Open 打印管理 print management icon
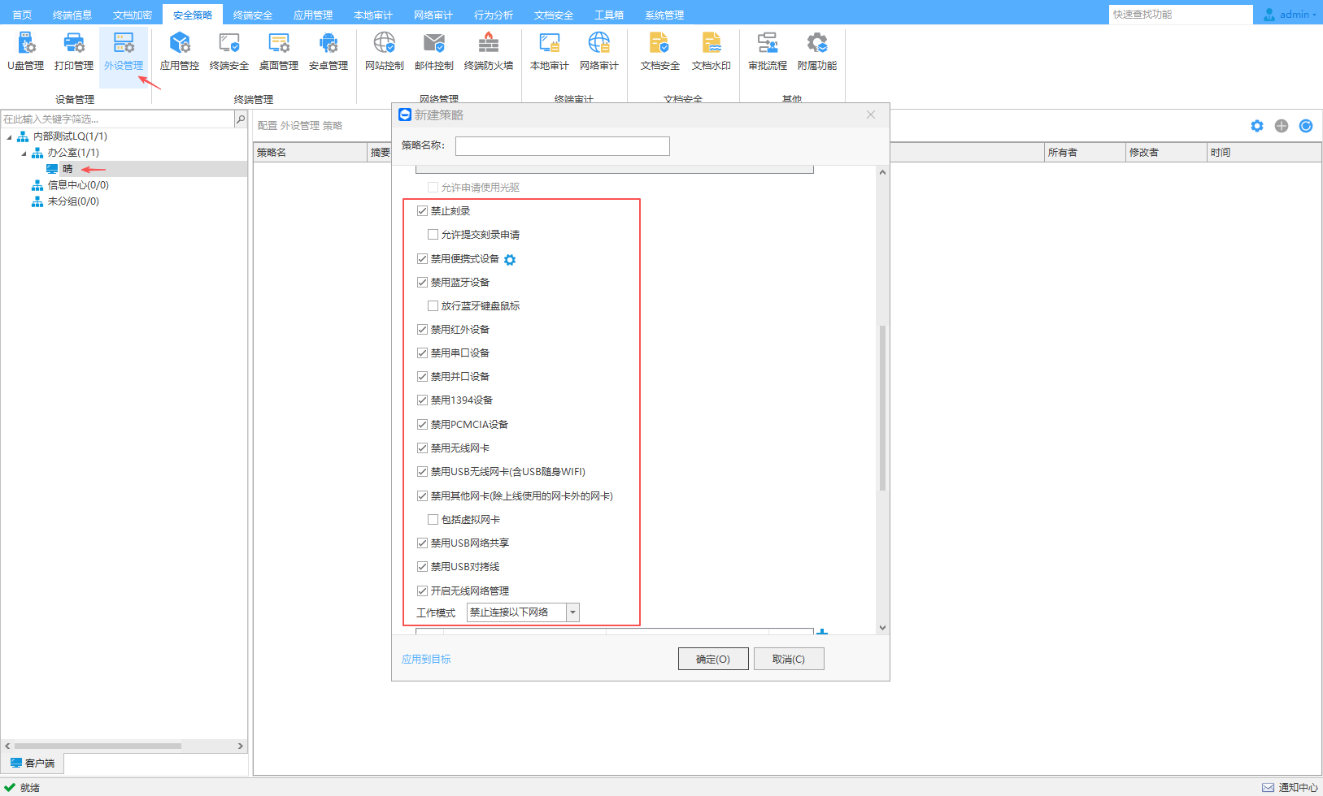The width and height of the screenshot is (1323, 796). tap(74, 51)
